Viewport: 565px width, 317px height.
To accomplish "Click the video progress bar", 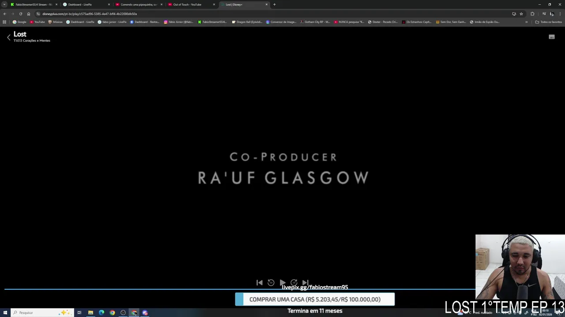I will pos(240,289).
